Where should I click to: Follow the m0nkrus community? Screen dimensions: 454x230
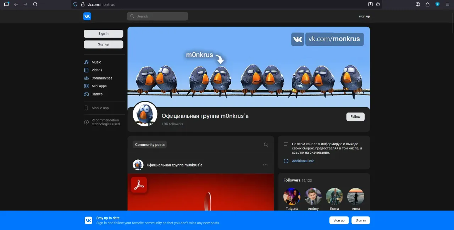pos(355,117)
